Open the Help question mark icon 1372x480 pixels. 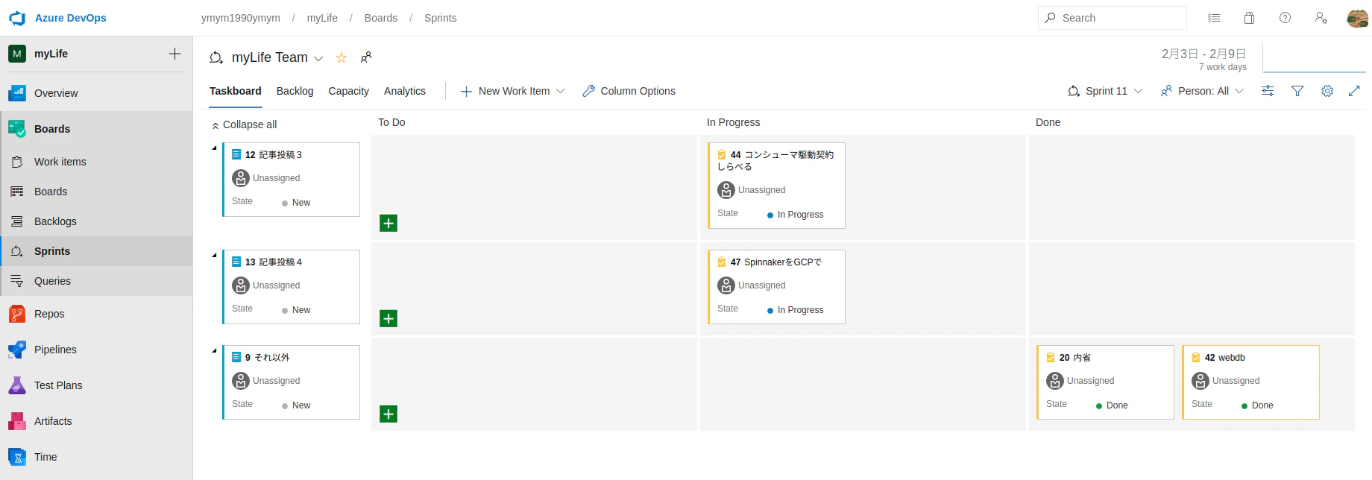click(1285, 18)
